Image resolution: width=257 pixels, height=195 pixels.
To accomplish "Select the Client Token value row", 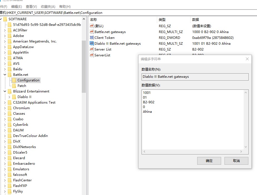I will pos(105,38).
